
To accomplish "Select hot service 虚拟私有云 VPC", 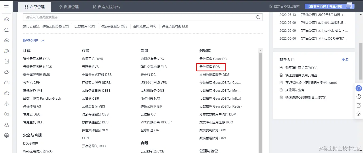I will pyautogui.click(x=145, y=26).
